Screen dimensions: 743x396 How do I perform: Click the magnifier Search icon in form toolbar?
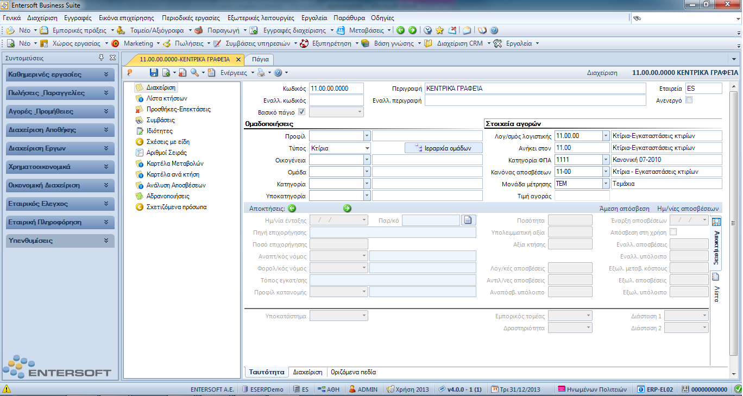tap(194, 72)
